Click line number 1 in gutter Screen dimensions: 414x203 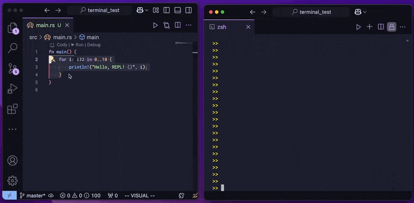36,52
